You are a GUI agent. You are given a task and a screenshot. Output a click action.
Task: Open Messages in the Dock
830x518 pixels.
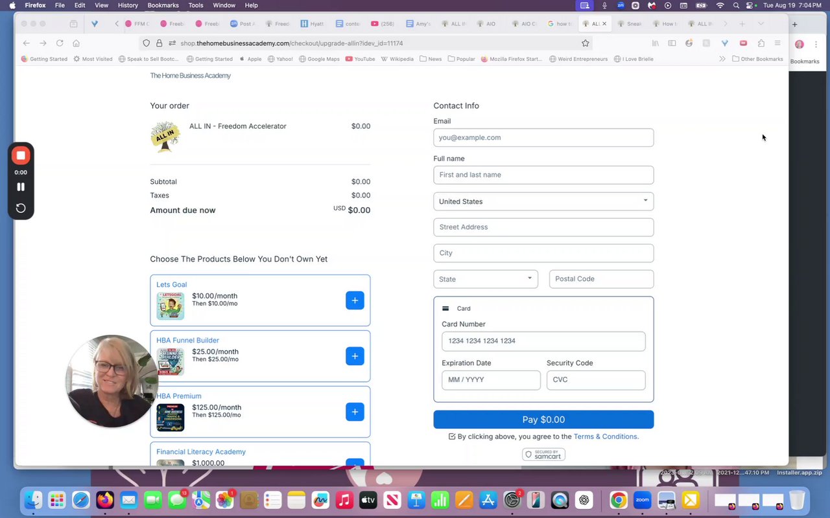tap(177, 500)
